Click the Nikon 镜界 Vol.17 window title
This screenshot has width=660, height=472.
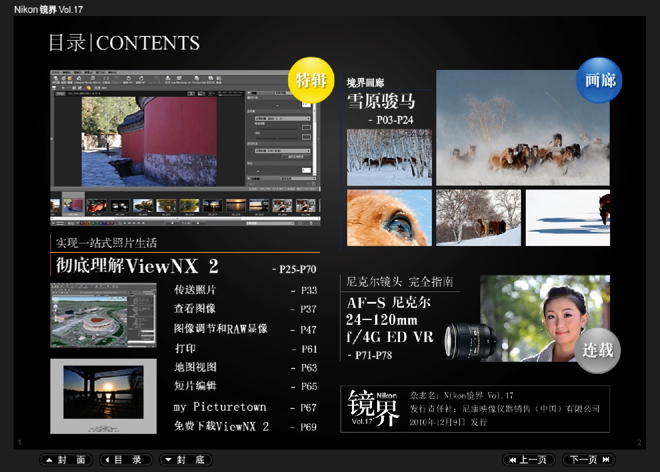click(48, 10)
